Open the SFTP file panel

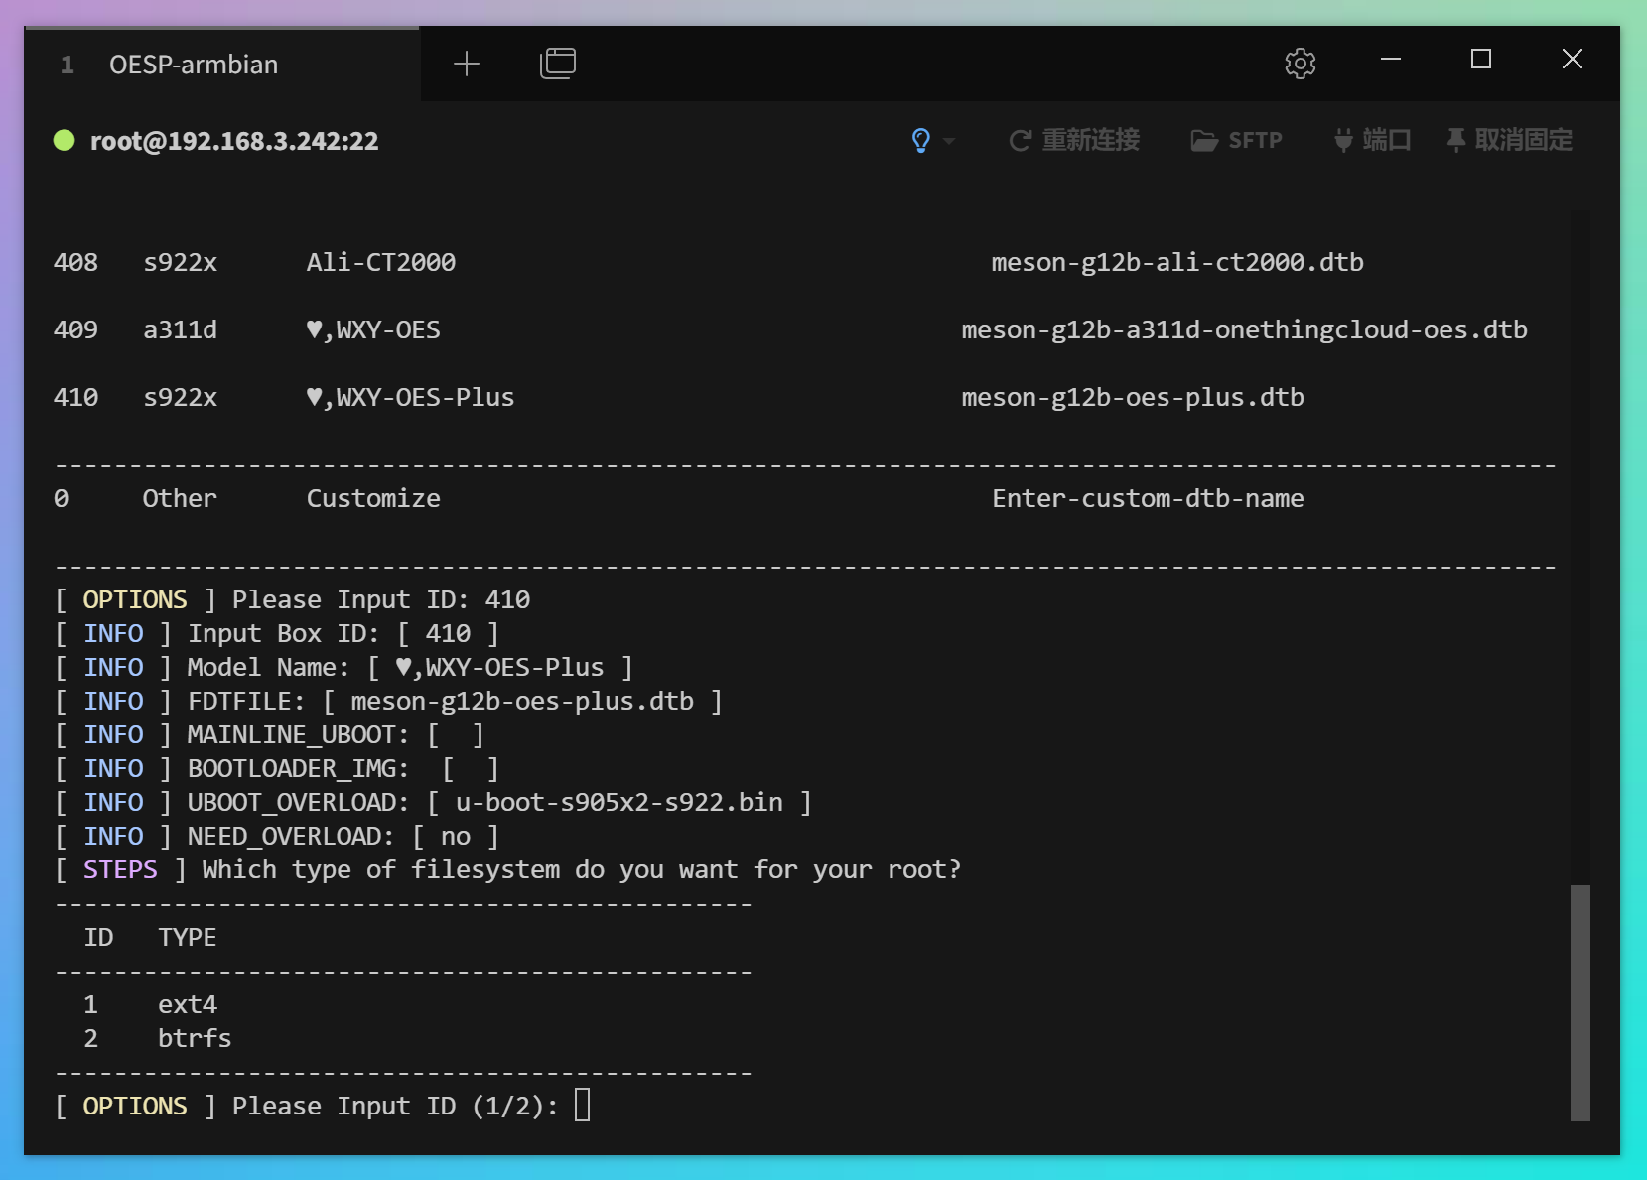click(x=1237, y=140)
